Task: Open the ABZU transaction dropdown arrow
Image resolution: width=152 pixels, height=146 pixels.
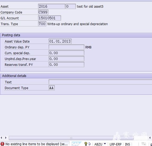Action: [105, 144]
